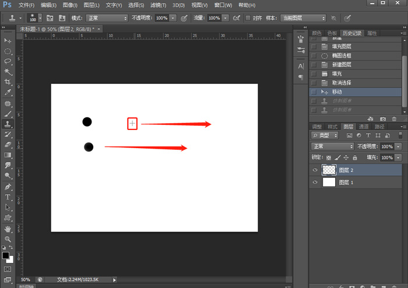The image size is (408, 288).
Task: Open the 模式 blend mode dropdown
Action: 107,18
